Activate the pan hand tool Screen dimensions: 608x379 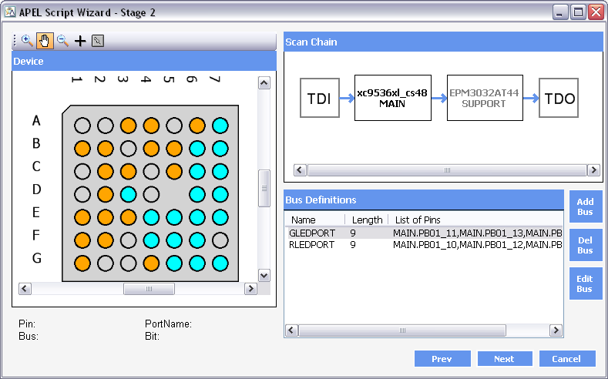pyautogui.click(x=44, y=41)
